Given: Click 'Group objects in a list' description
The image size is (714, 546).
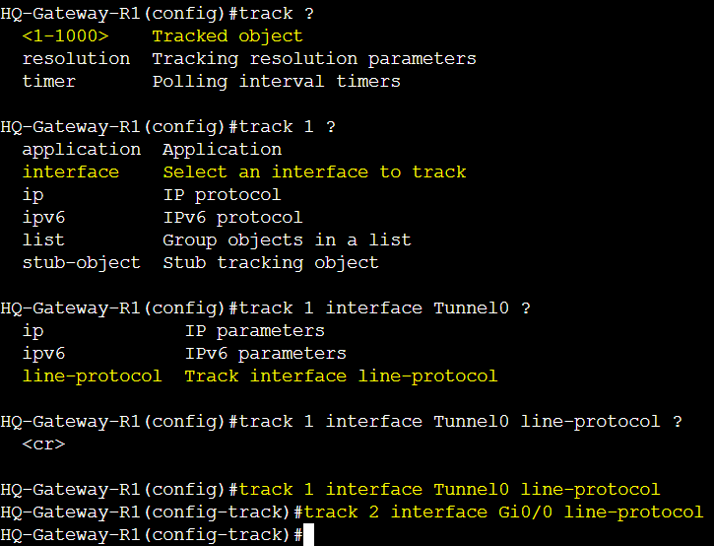Looking at the screenshot, I should point(287,240).
